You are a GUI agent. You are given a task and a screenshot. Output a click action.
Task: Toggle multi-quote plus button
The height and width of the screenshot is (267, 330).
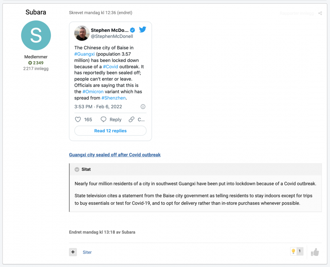coord(73,252)
